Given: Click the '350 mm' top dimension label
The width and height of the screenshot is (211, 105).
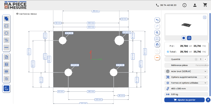Looking at the screenshot, I should click(96, 11).
